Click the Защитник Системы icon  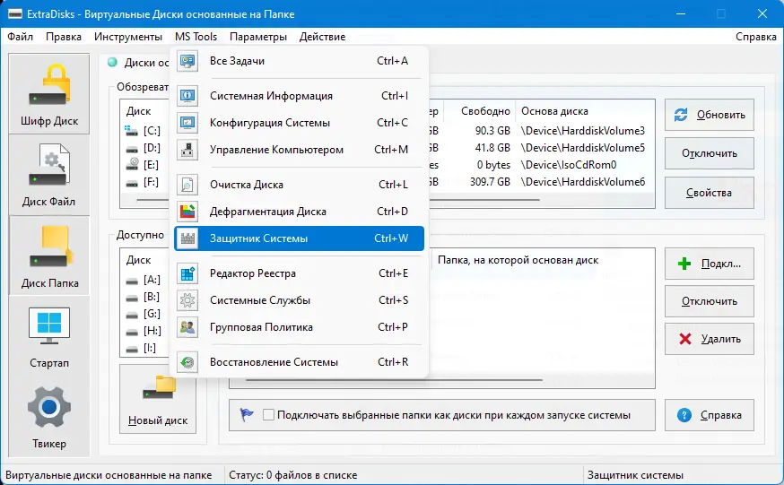pos(187,238)
